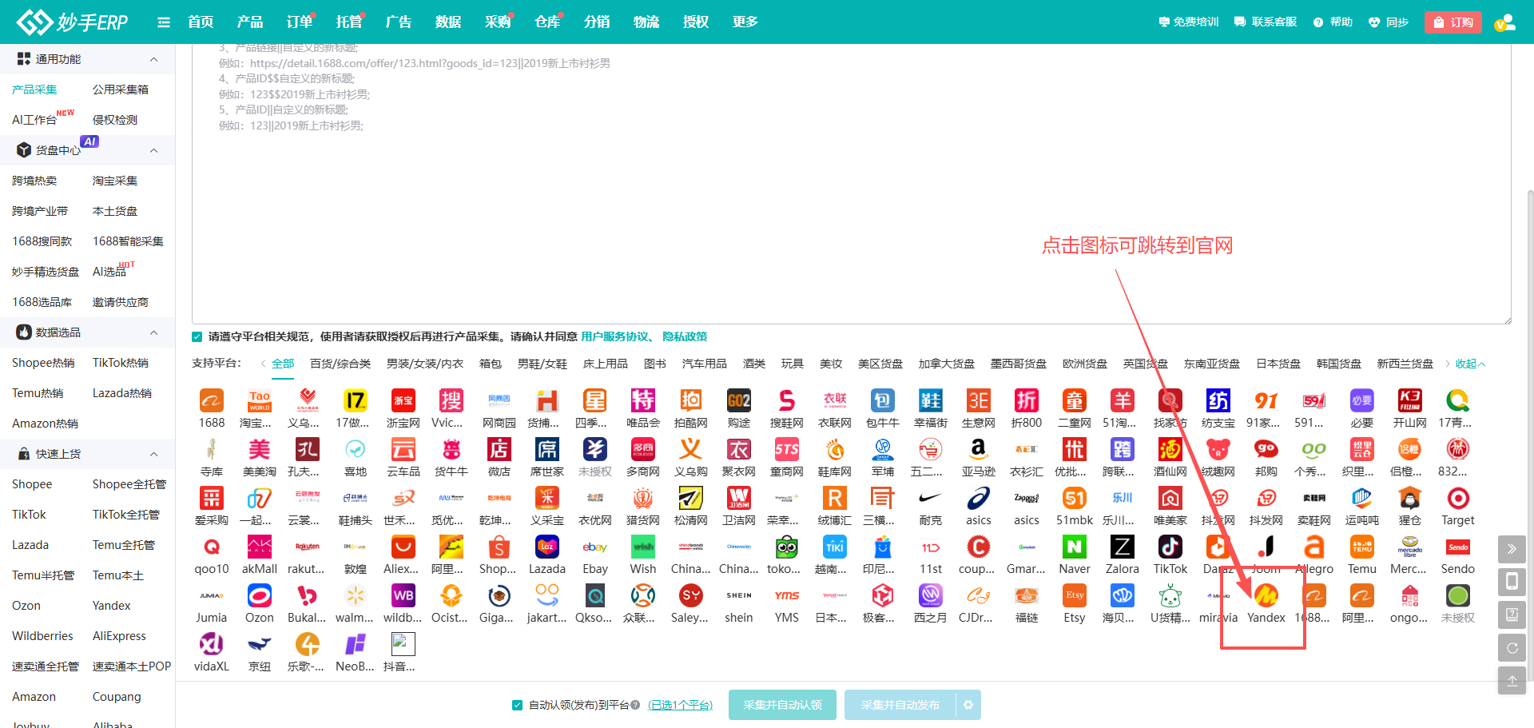Click 收起 to collapse platform list
The width and height of the screenshot is (1534, 728).
tap(1470, 364)
